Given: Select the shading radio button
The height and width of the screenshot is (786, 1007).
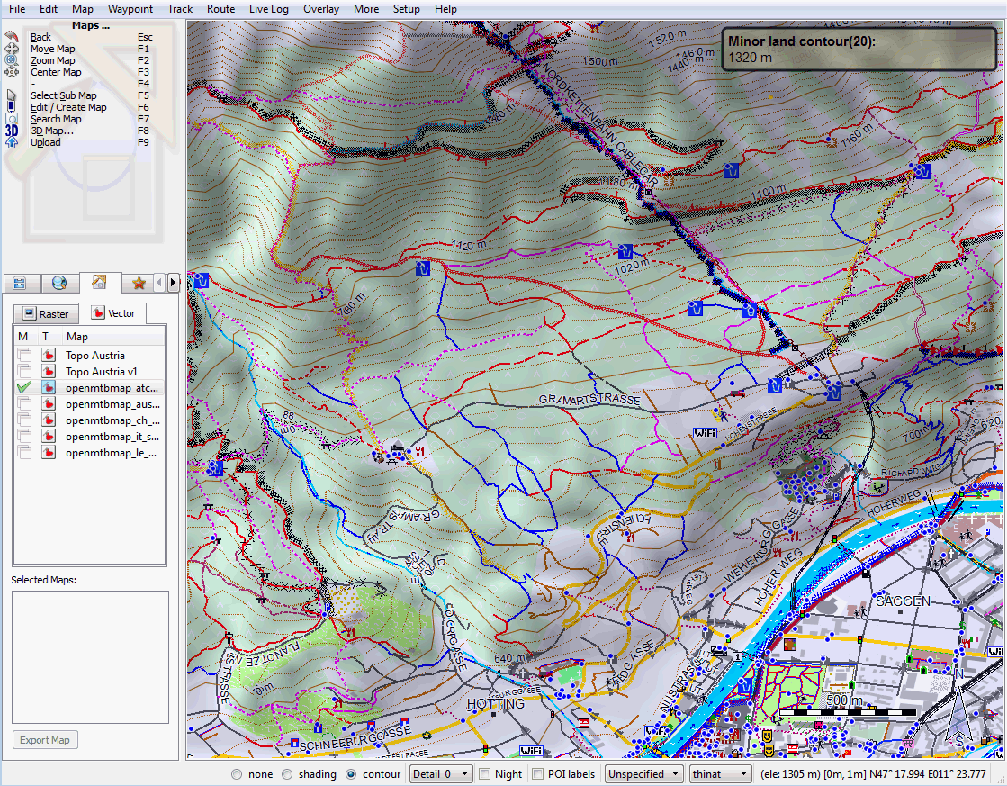Looking at the screenshot, I should point(287,773).
